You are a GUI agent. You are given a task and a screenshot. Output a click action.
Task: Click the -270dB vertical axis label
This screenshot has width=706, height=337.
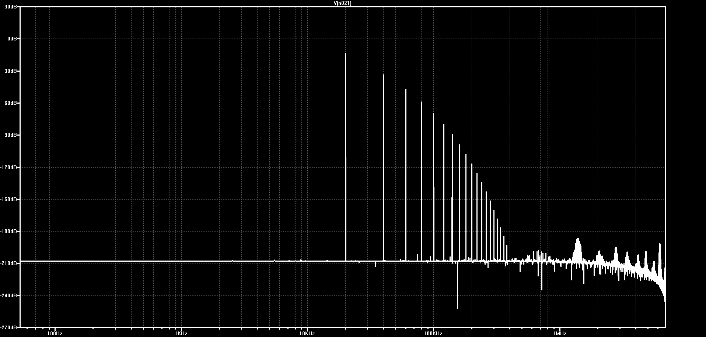click(x=9, y=327)
